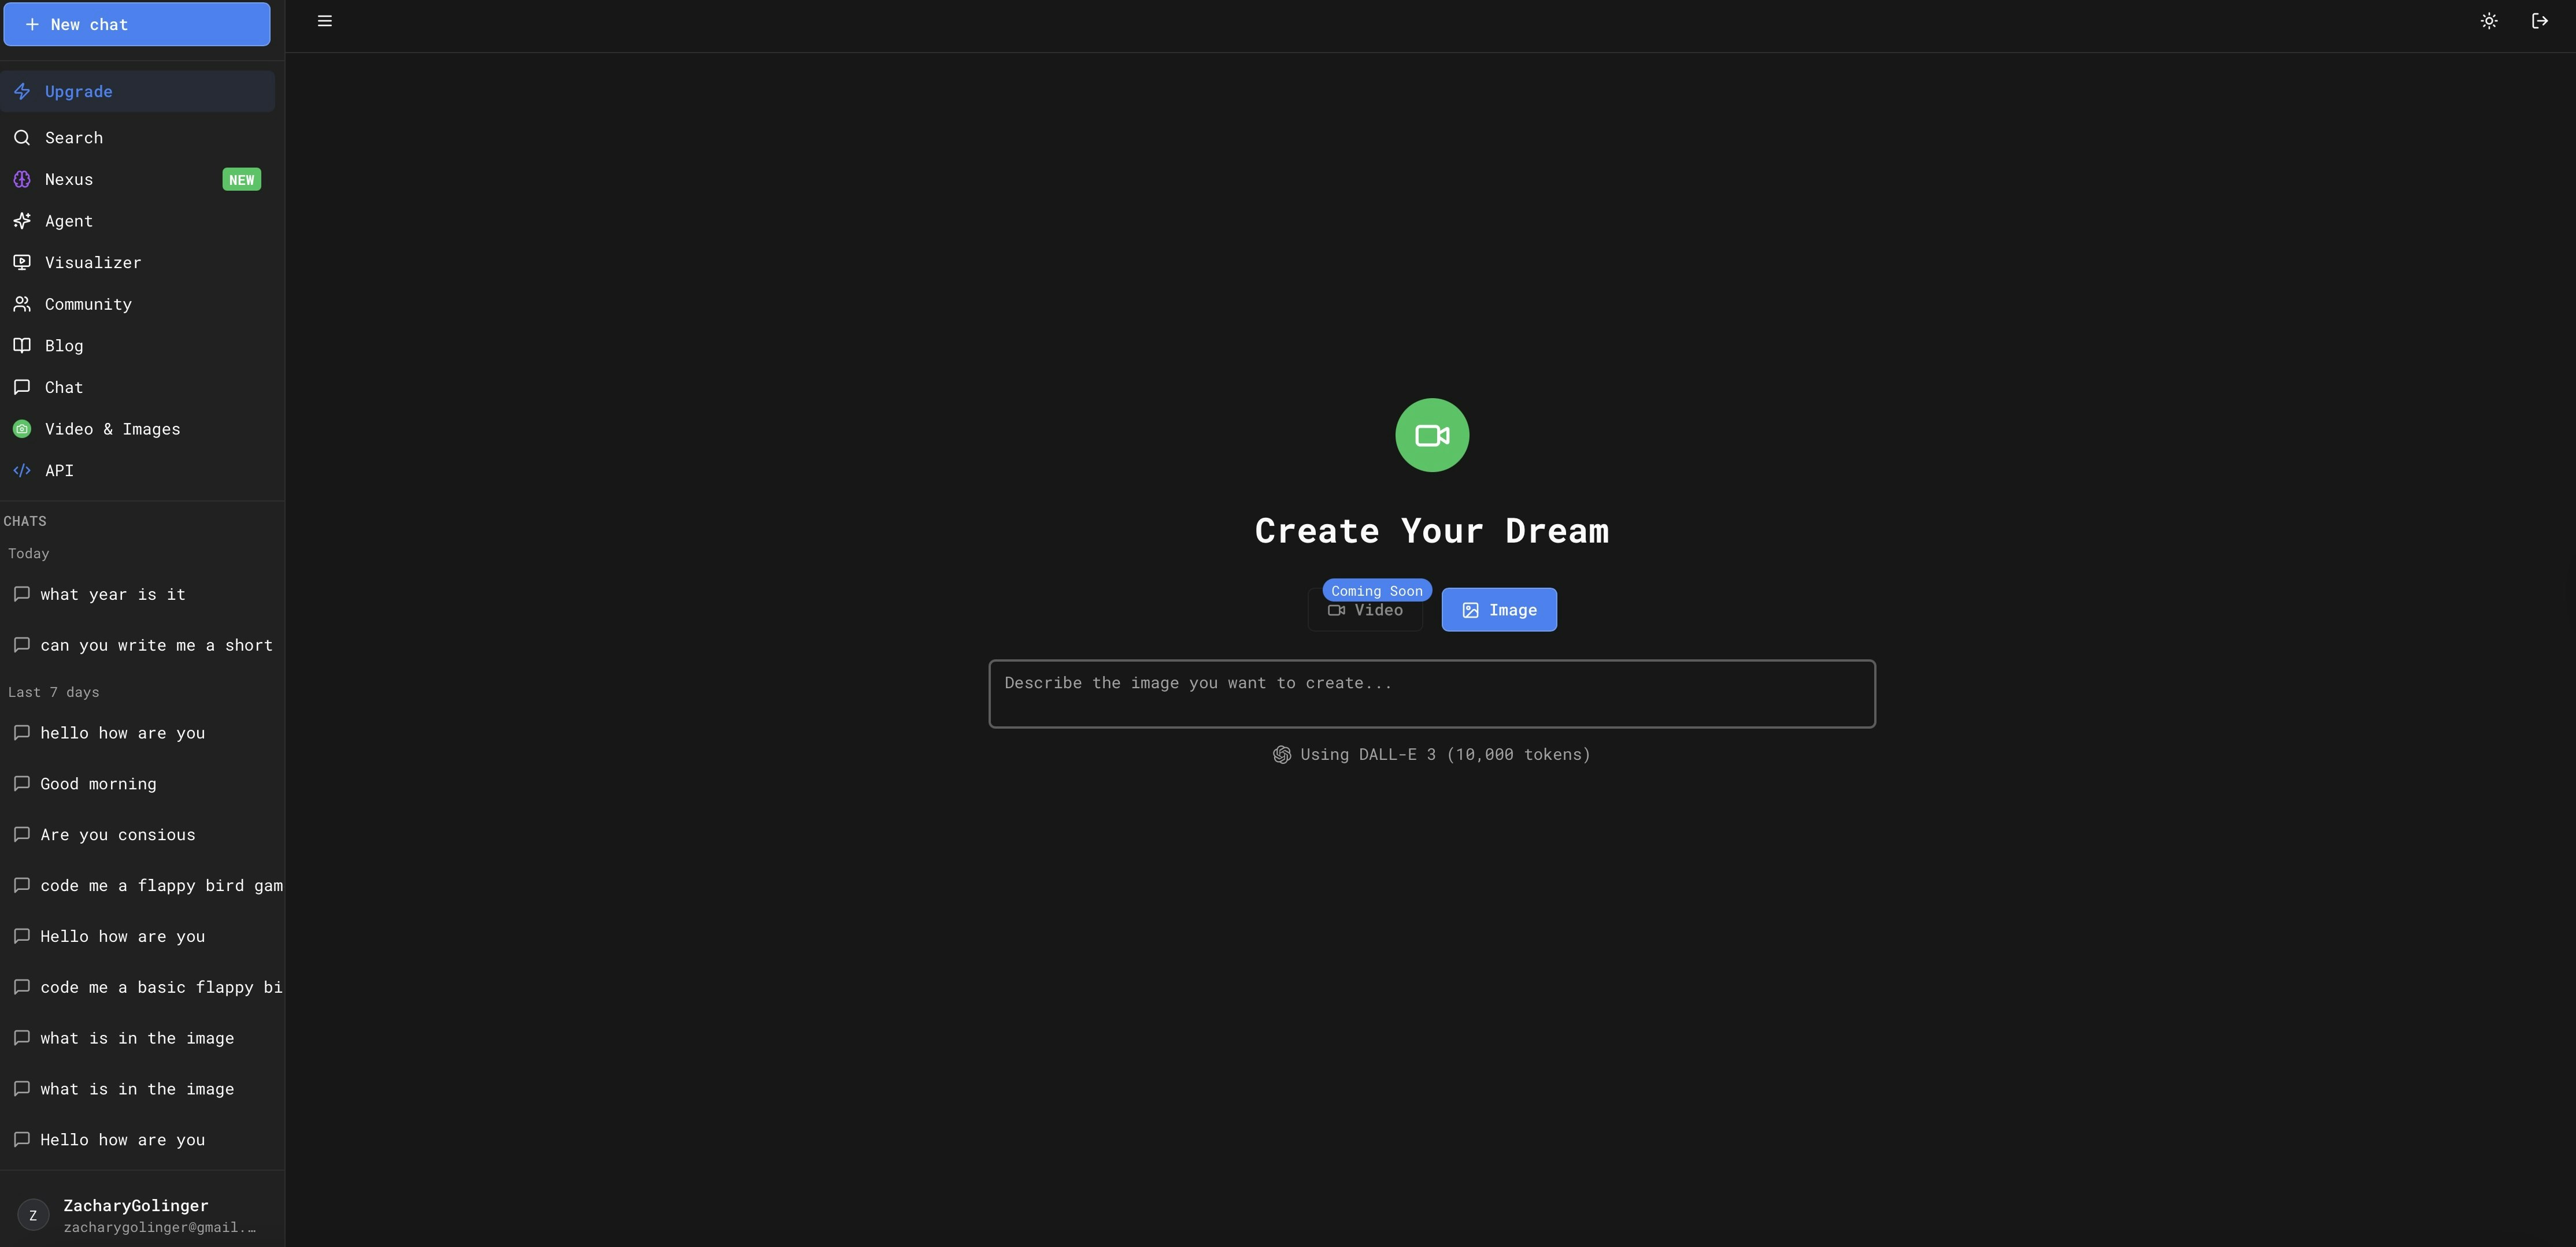Open the Agent sparkles icon
This screenshot has width=2576, height=1247.
point(22,221)
